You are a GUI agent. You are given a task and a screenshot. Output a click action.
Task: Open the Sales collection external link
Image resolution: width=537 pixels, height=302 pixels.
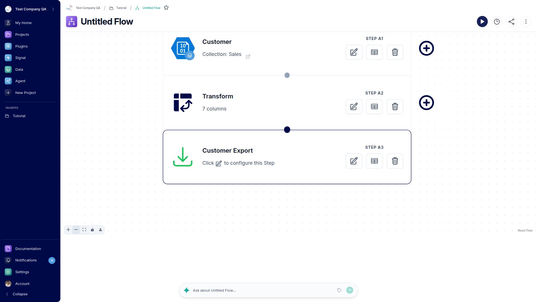[x=248, y=56]
